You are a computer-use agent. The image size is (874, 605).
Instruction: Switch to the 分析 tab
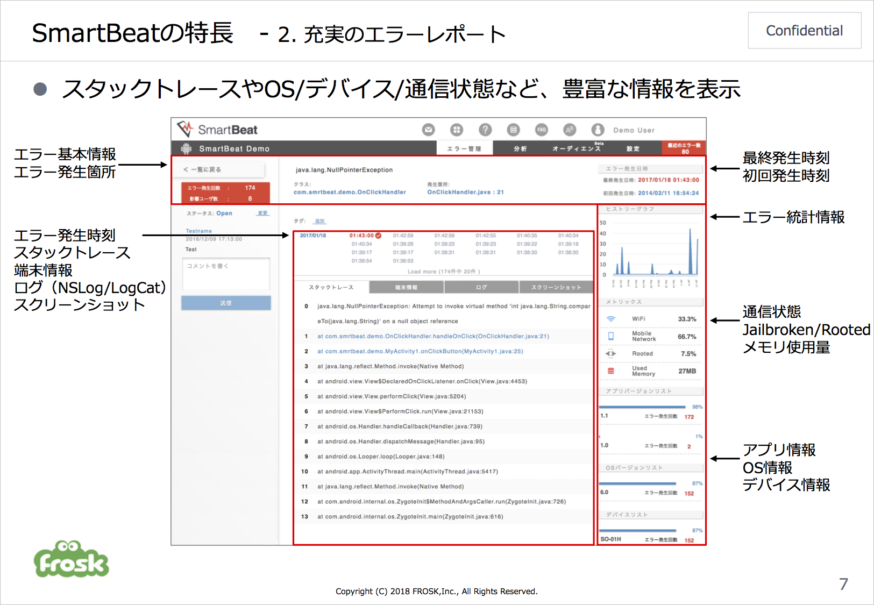[x=520, y=148]
